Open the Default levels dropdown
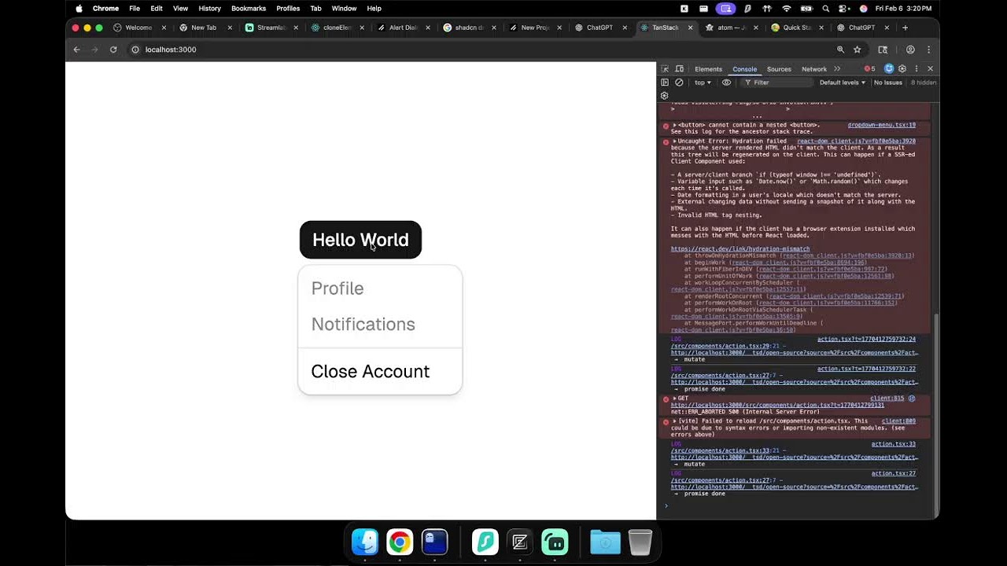This screenshot has height=566, width=1007. click(x=843, y=83)
